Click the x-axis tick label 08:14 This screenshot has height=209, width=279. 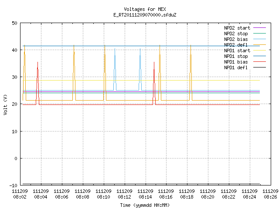[x=145, y=197]
